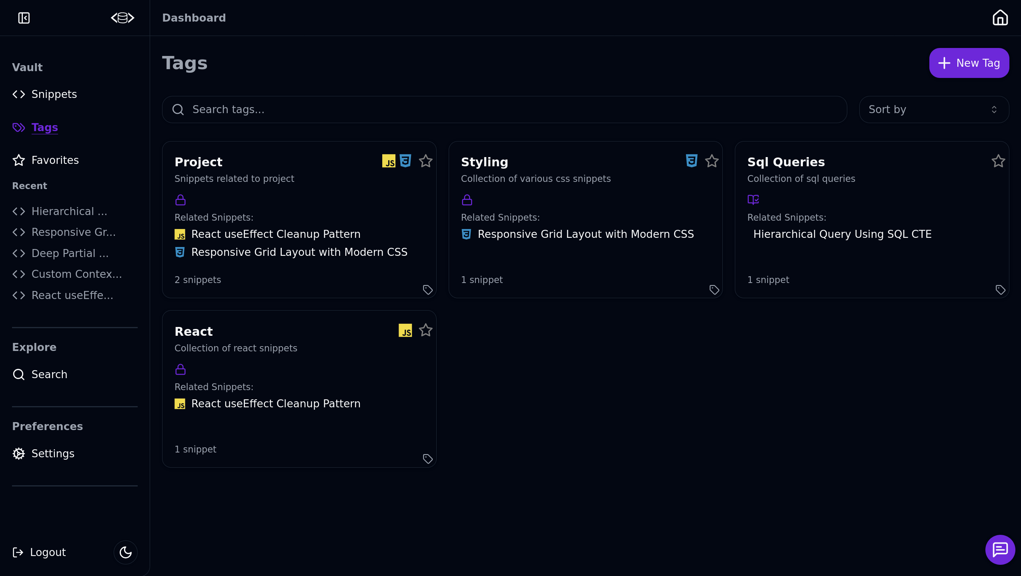Click the CSS icon beside Responsive Grid in Styling card

[466, 234]
